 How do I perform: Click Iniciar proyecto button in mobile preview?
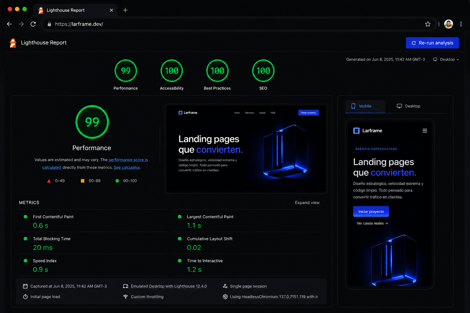click(371, 212)
